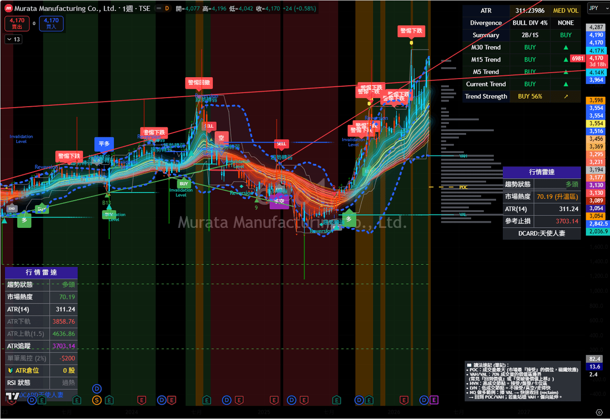The image size is (610, 419).
Task: Click the purple E event marker
Action: (434, 400)
